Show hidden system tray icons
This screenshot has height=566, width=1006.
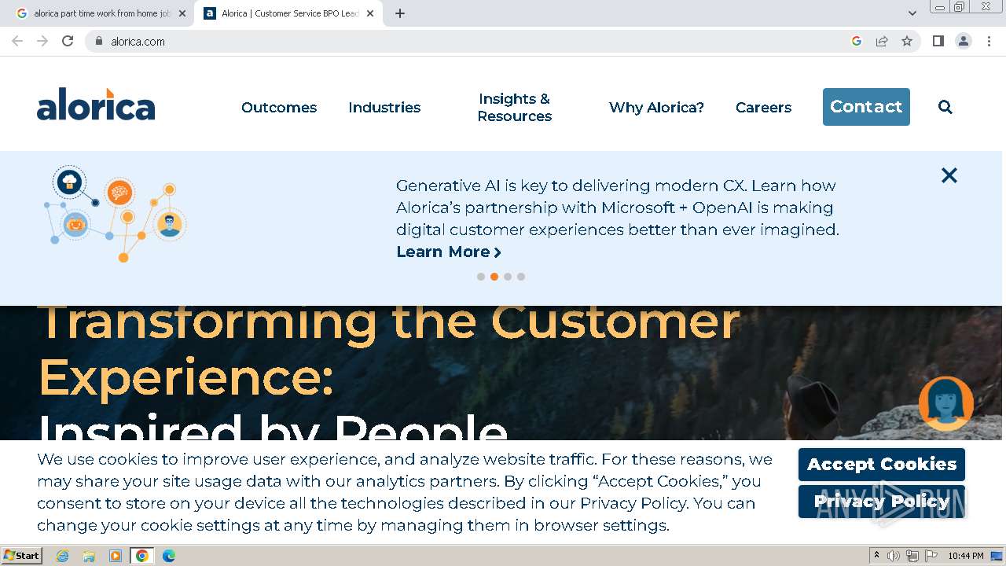[x=876, y=556]
